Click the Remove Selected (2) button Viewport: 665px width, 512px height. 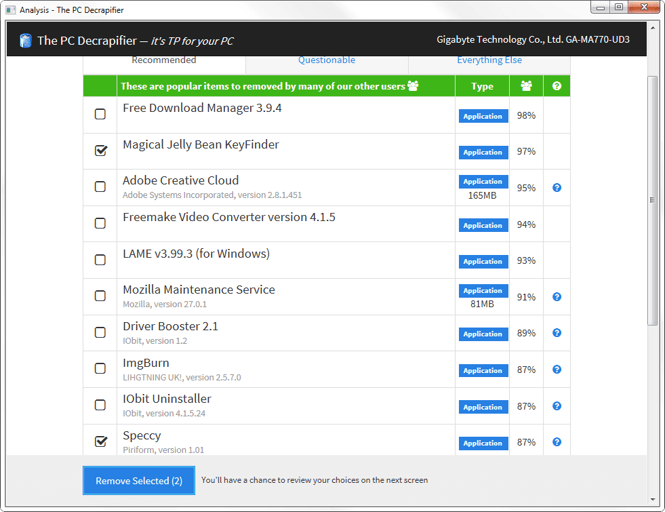(x=138, y=480)
